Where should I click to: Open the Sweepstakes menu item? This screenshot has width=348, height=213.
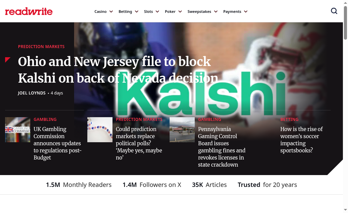(x=199, y=12)
